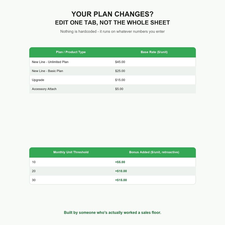Select the $25.00 base rate cell

(154, 71)
